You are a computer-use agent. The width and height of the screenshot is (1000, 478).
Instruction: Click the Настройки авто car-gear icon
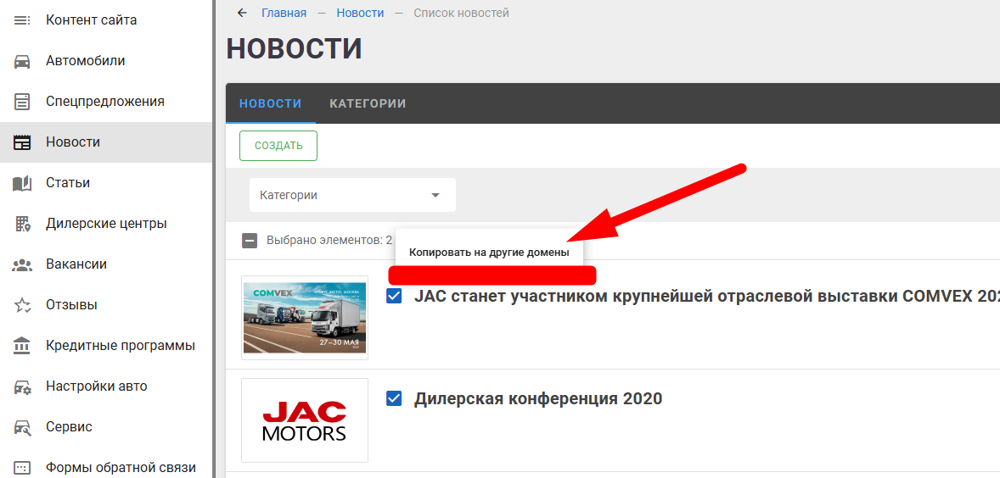coord(22,386)
